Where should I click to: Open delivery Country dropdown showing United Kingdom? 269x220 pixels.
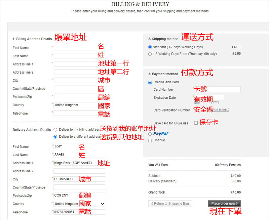pyautogui.click(x=79, y=204)
